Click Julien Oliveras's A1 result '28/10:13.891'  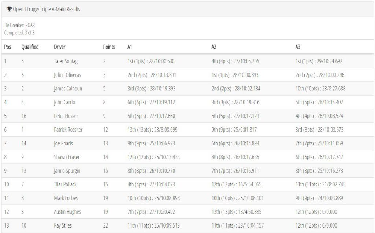163,75
